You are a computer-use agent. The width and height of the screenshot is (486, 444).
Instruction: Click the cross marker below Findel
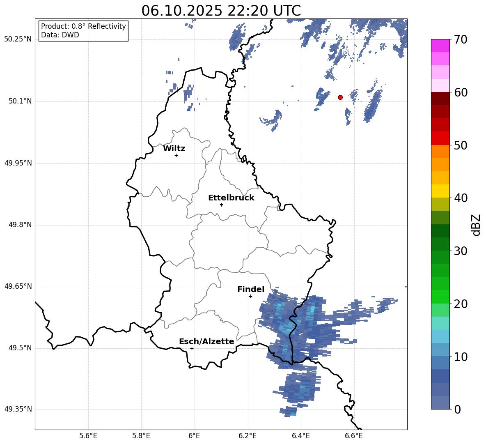[250, 297]
